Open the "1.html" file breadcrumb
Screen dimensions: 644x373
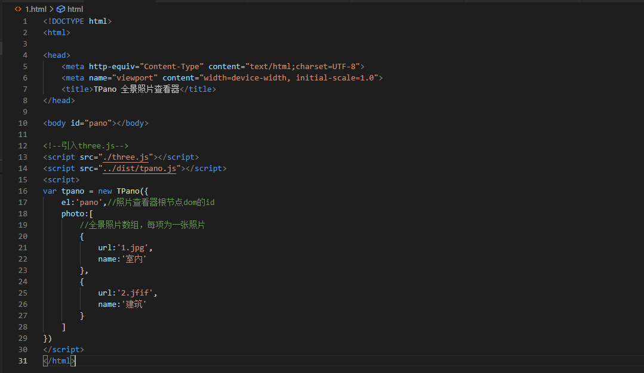[x=36, y=9]
